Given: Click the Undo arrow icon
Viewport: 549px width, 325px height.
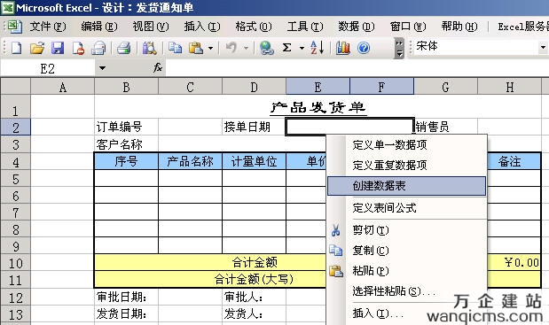Looking at the screenshot, I should (x=231, y=48).
